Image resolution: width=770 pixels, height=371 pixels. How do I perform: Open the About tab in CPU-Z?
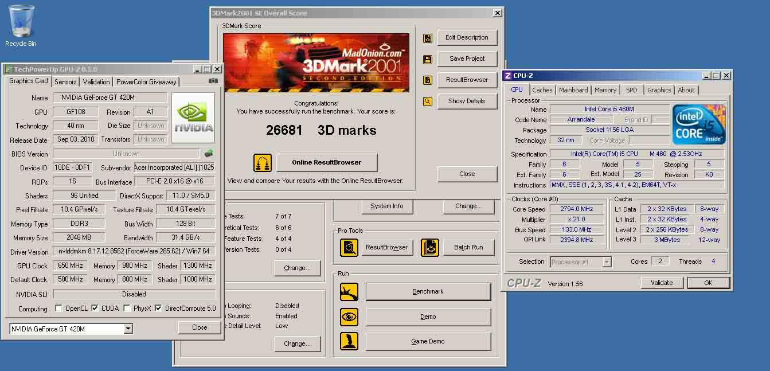point(686,90)
